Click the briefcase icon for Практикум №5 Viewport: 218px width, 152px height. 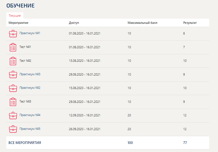pyautogui.click(x=13, y=129)
